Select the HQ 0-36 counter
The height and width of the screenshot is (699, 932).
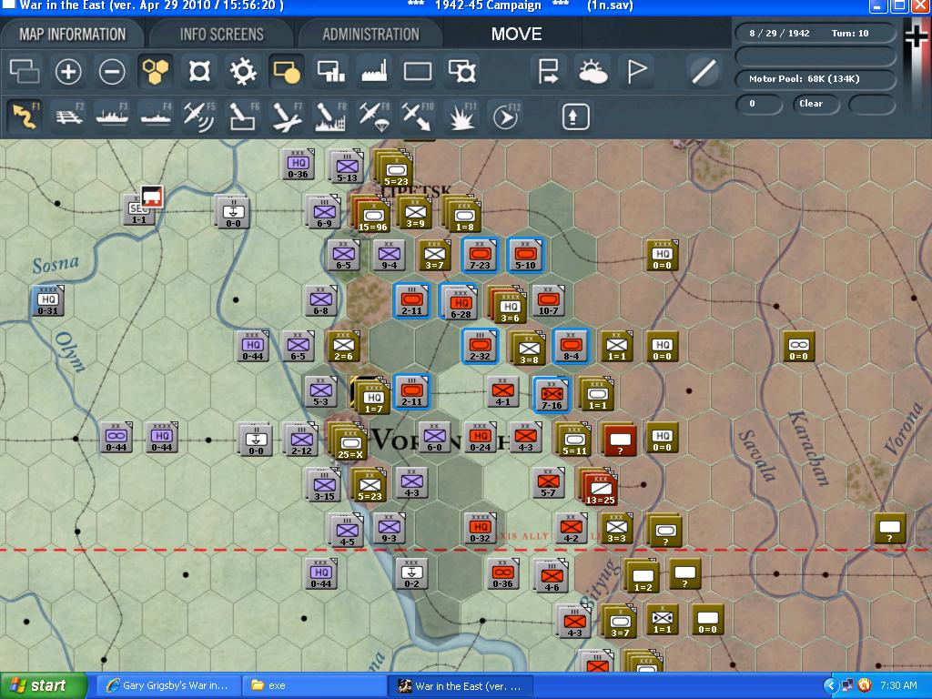click(x=298, y=164)
